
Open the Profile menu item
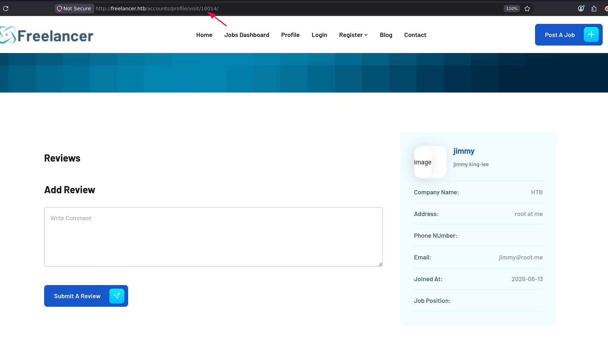[x=290, y=35]
